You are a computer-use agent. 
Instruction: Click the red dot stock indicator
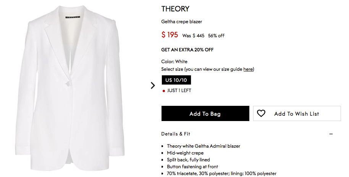(164, 91)
